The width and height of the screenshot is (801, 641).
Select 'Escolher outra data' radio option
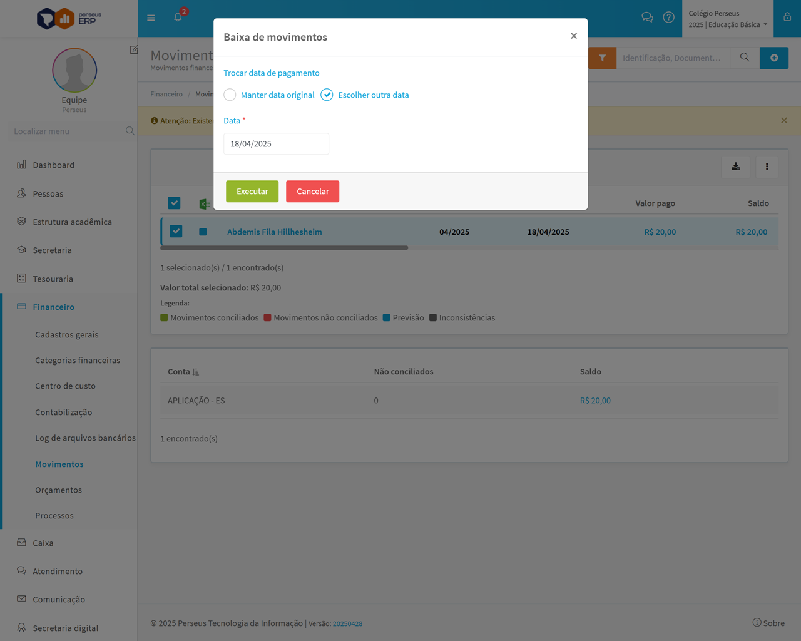327,95
